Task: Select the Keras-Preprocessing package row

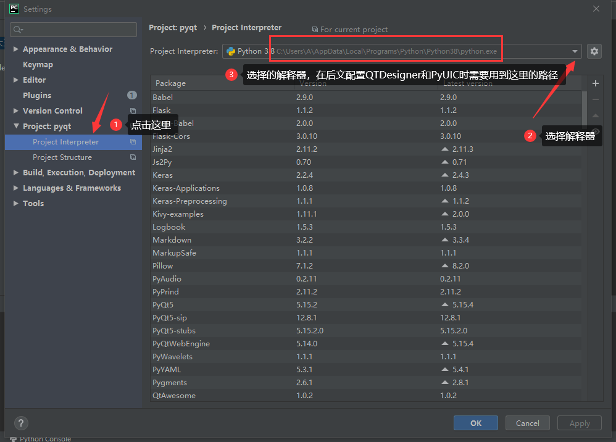Action: [366, 201]
